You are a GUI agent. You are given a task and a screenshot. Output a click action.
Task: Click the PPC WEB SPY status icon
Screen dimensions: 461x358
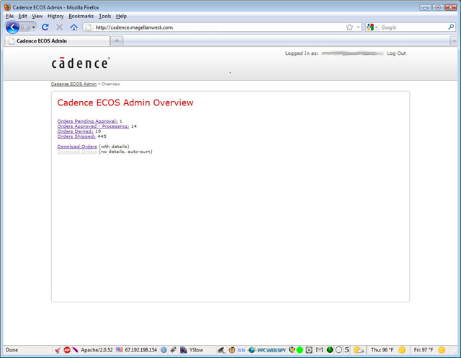click(x=267, y=350)
